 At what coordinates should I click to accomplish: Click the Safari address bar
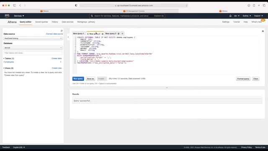(x=134, y=5)
